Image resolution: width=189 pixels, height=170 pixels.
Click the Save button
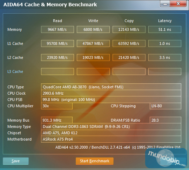pos(16,161)
